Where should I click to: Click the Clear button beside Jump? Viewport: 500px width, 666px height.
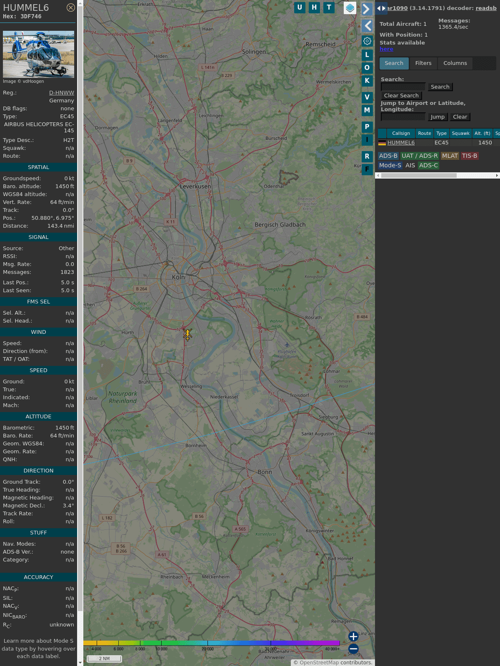[x=460, y=117]
